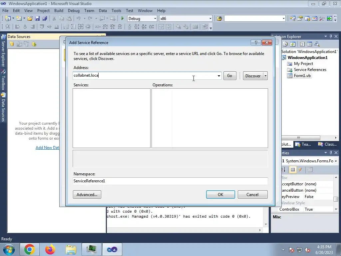The height and width of the screenshot is (256, 341).
Task: Open the New Project dropdown arrow
Action: point(13,19)
